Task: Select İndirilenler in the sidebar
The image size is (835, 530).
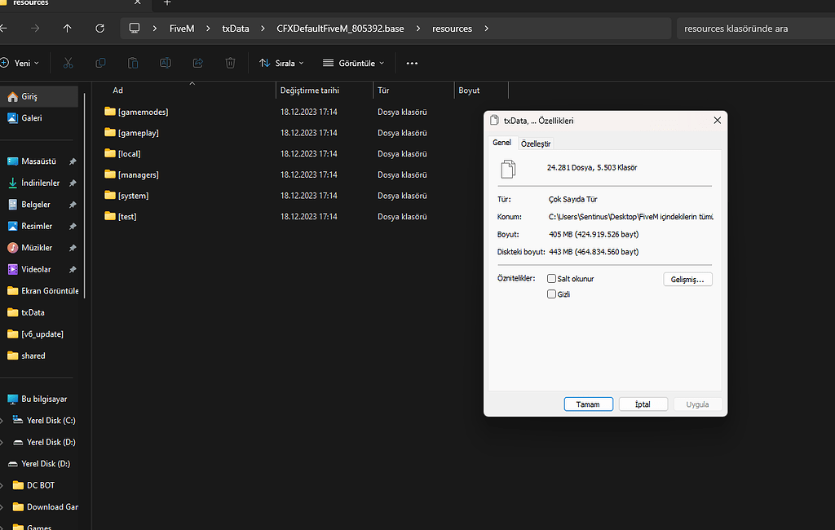Action: point(40,183)
